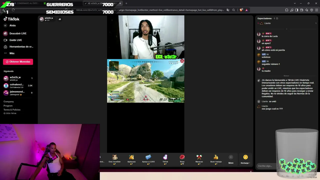
Task: Open the Brave Wallet icon
Action: pos(301,10)
